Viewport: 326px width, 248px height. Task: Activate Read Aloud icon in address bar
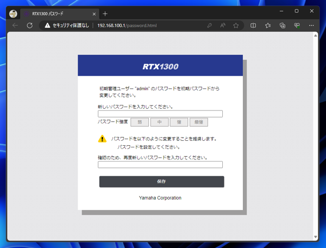click(x=223, y=26)
